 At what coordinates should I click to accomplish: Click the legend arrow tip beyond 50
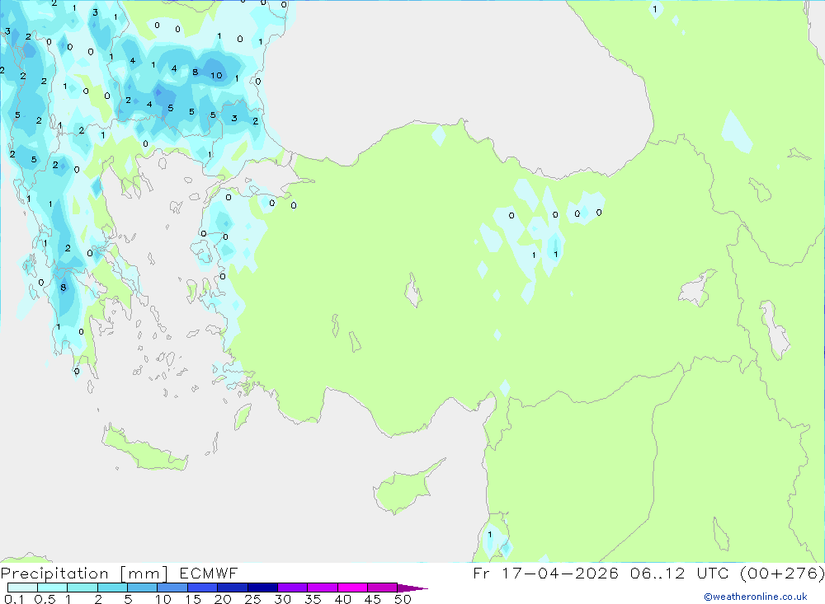pyautogui.click(x=412, y=588)
